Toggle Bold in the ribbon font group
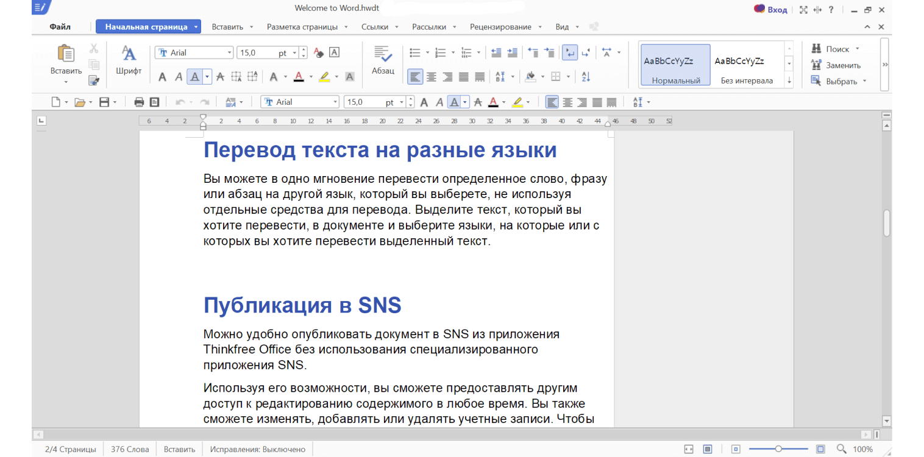This screenshot has width=924, height=457. point(162,77)
